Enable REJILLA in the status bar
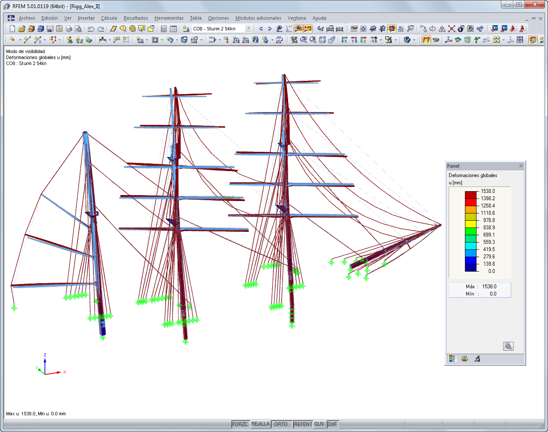Screen dimensions: 548x432 click(260, 424)
